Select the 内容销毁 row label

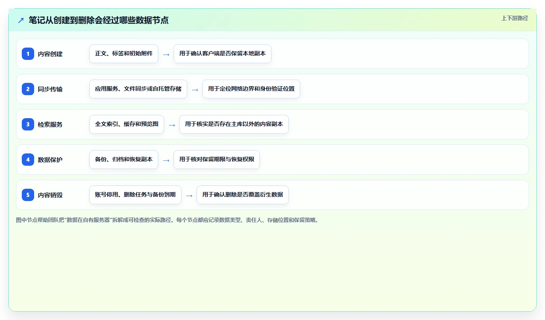pyautogui.click(x=50, y=195)
